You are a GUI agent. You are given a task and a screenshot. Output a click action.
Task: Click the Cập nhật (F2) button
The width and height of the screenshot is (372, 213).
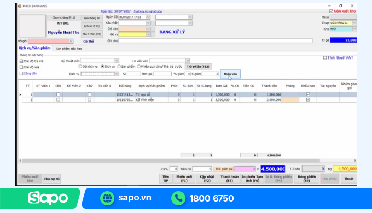(207, 179)
